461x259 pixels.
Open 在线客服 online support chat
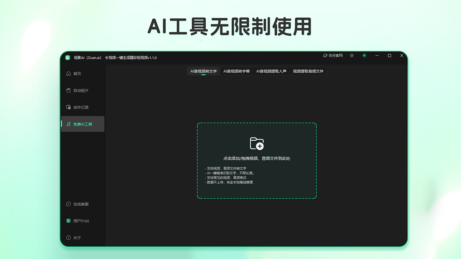pyautogui.click(x=79, y=204)
